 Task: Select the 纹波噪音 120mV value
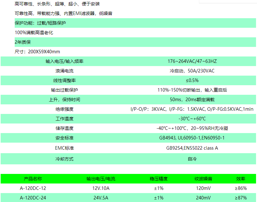pyautogui.click(x=203, y=188)
